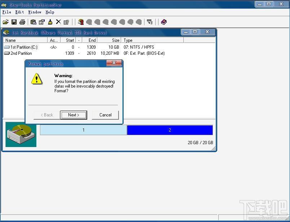The width and height of the screenshot is (290, 222).
Task: Open the Edit menu
Action: [x=19, y=12]
